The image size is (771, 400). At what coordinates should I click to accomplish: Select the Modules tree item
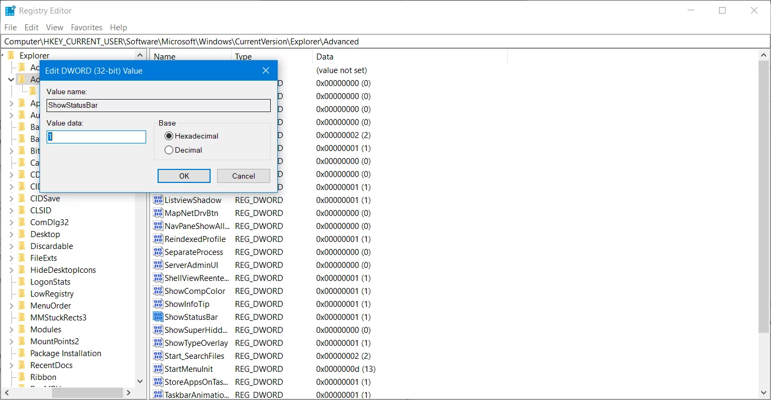[45, 329]
